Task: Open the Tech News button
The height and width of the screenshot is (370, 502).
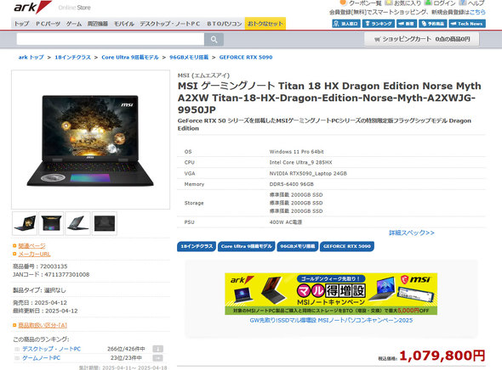Action: coord(467,24)
